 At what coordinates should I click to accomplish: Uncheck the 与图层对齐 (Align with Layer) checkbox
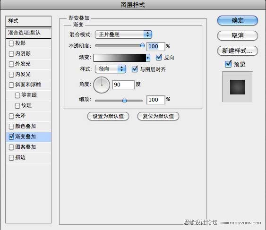click(x=135, y=69)
